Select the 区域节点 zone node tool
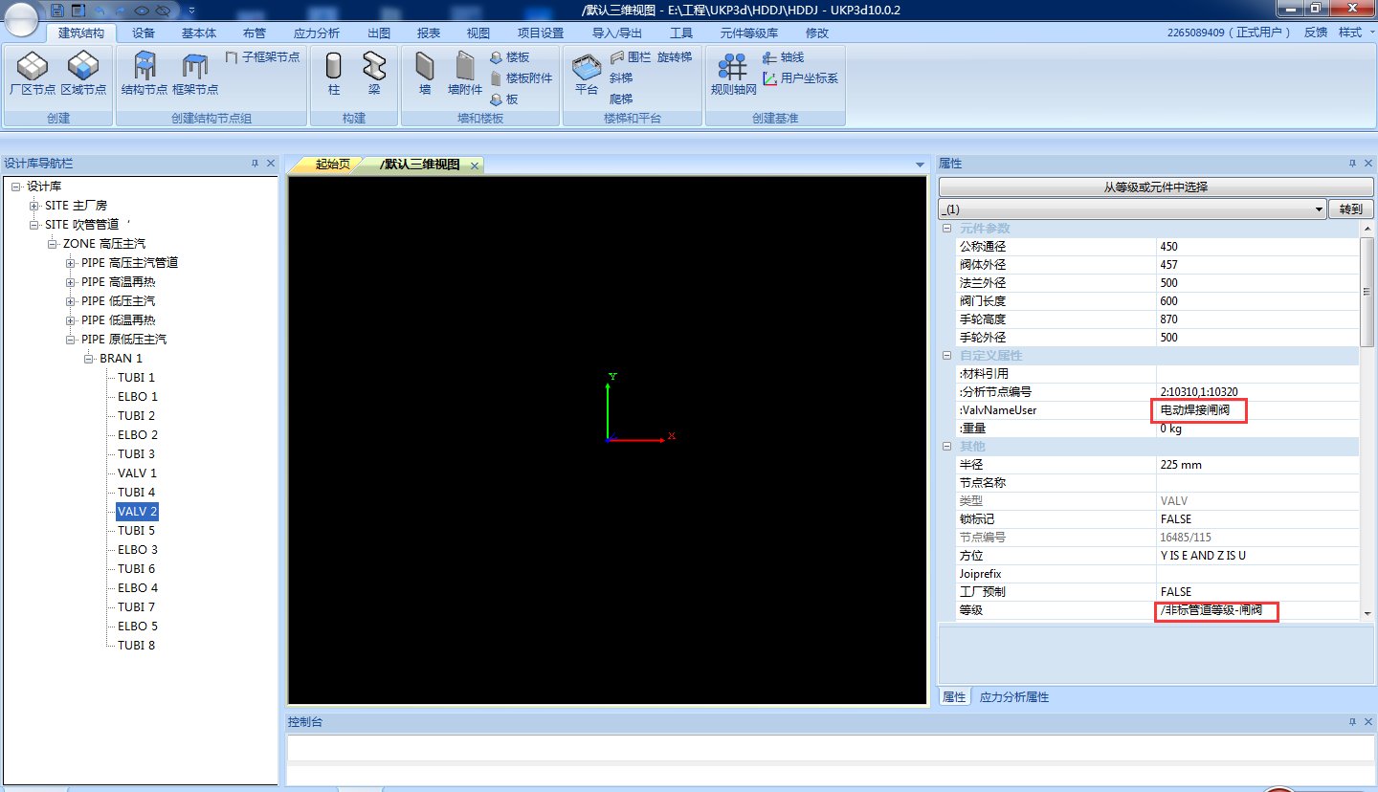 point(83,67)
